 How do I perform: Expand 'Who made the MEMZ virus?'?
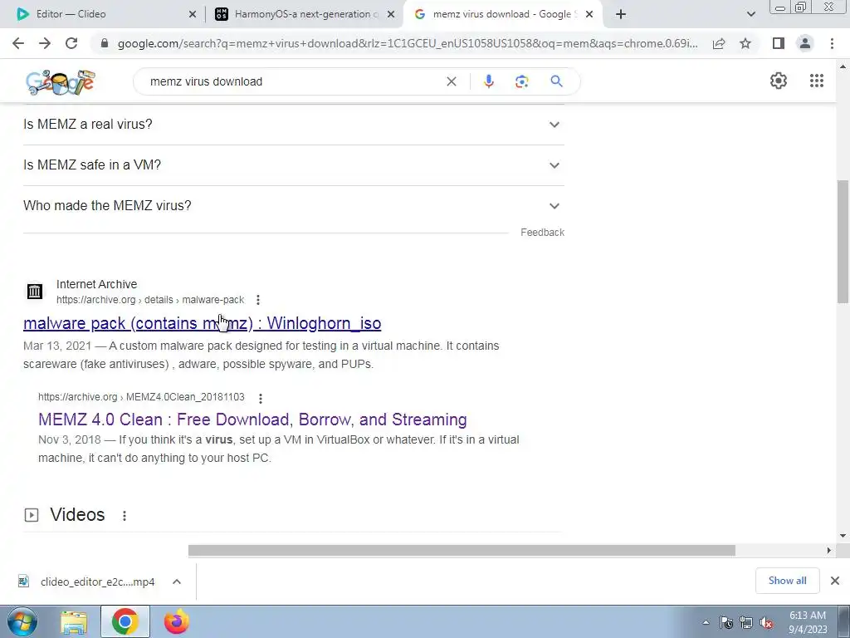[294, 206]
